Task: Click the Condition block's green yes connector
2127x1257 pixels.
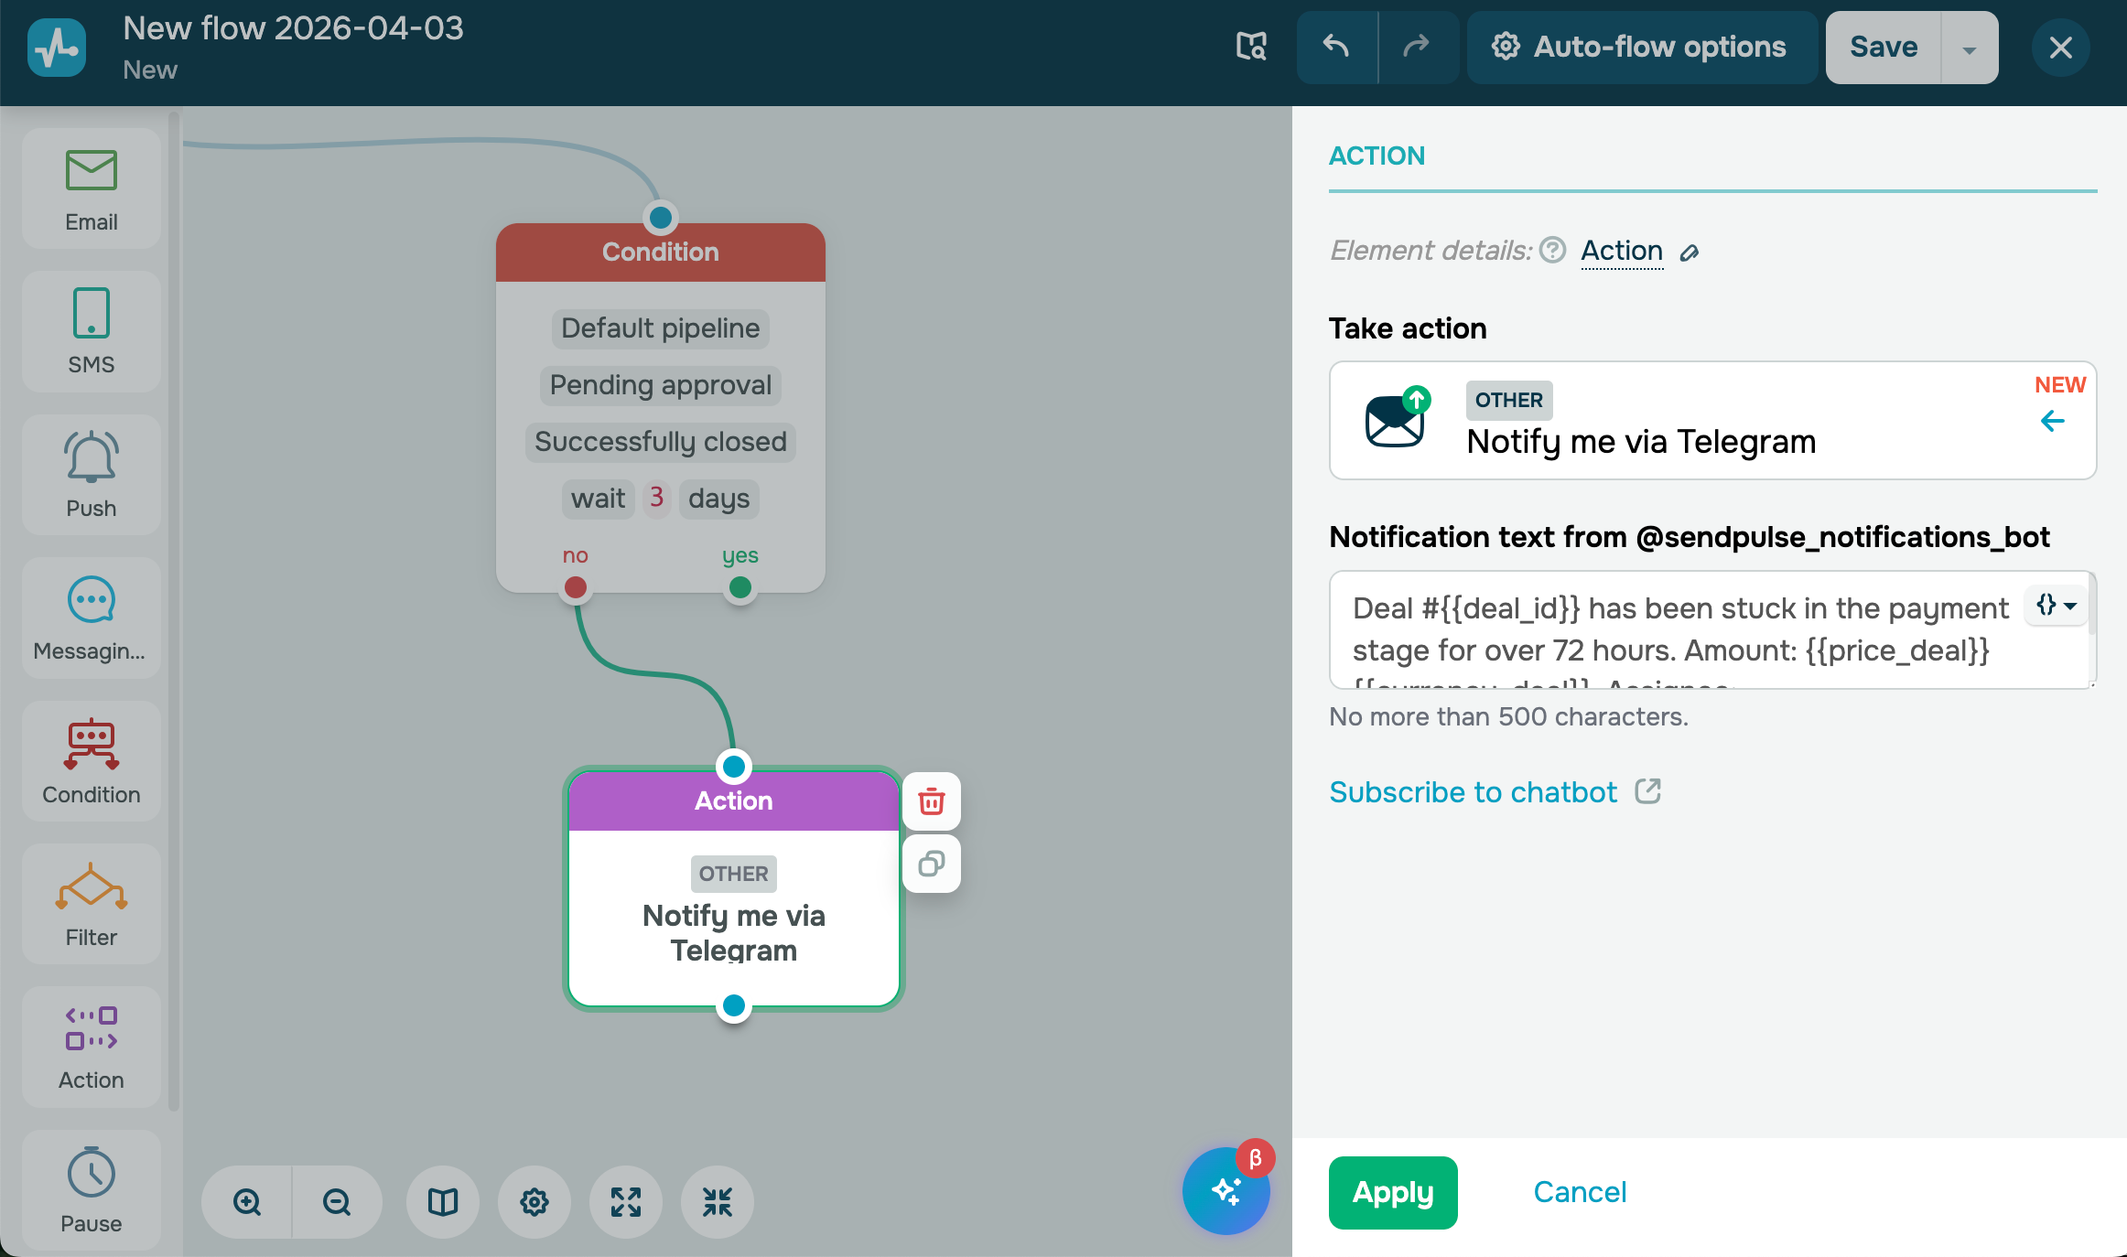Action: click(x=740, y=587)
